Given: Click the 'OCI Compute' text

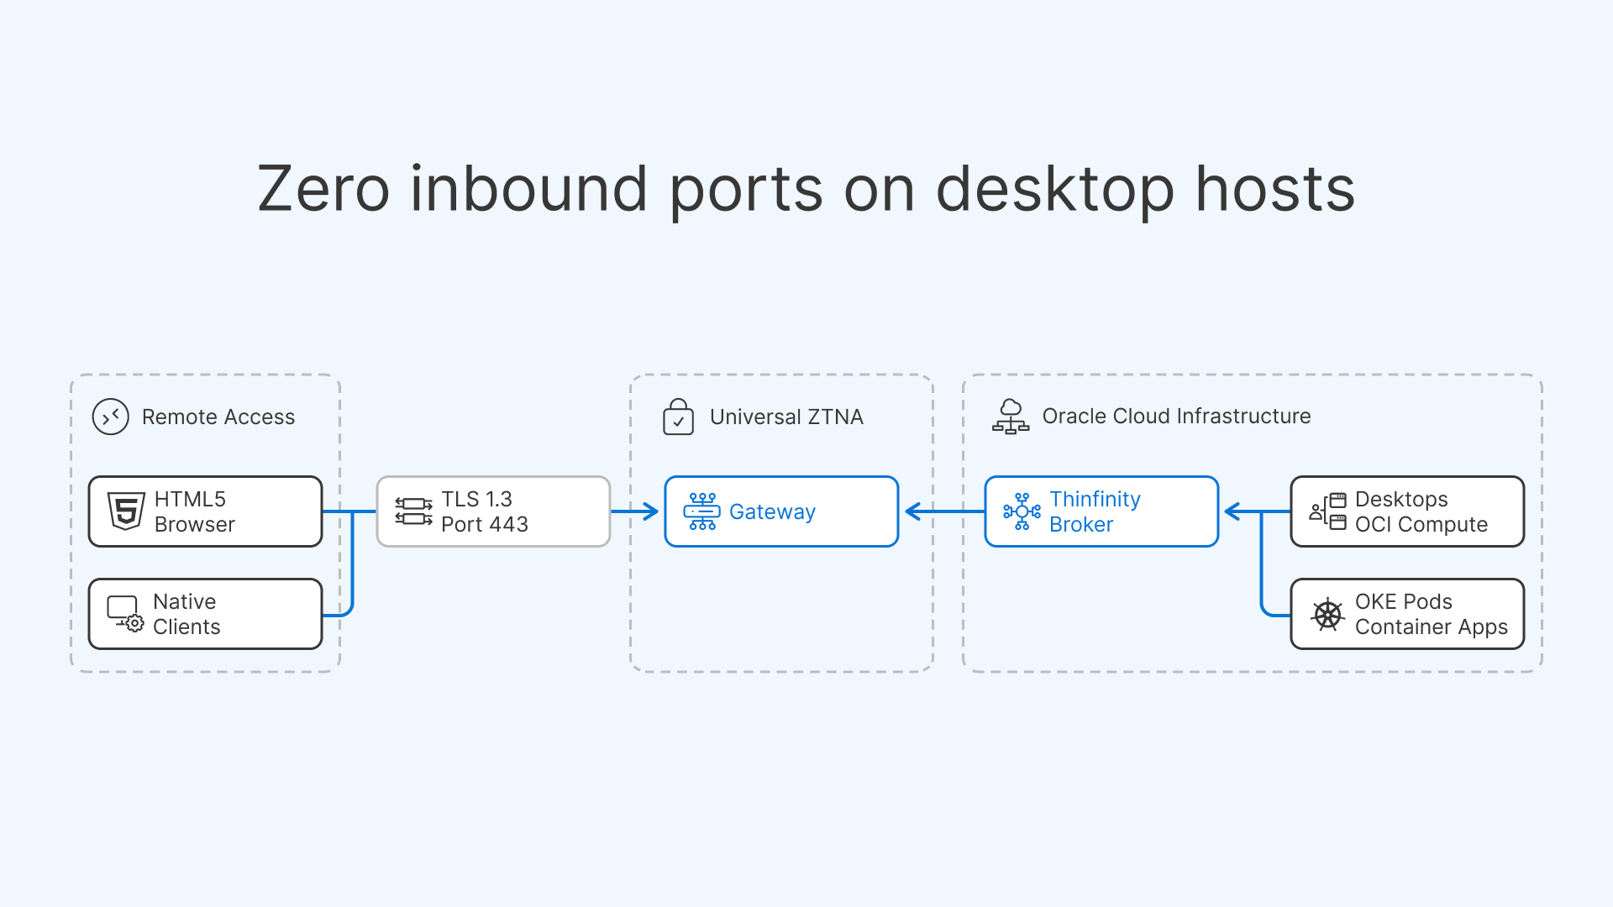Looking at the screenshot, I should (x=1421, y=524).
